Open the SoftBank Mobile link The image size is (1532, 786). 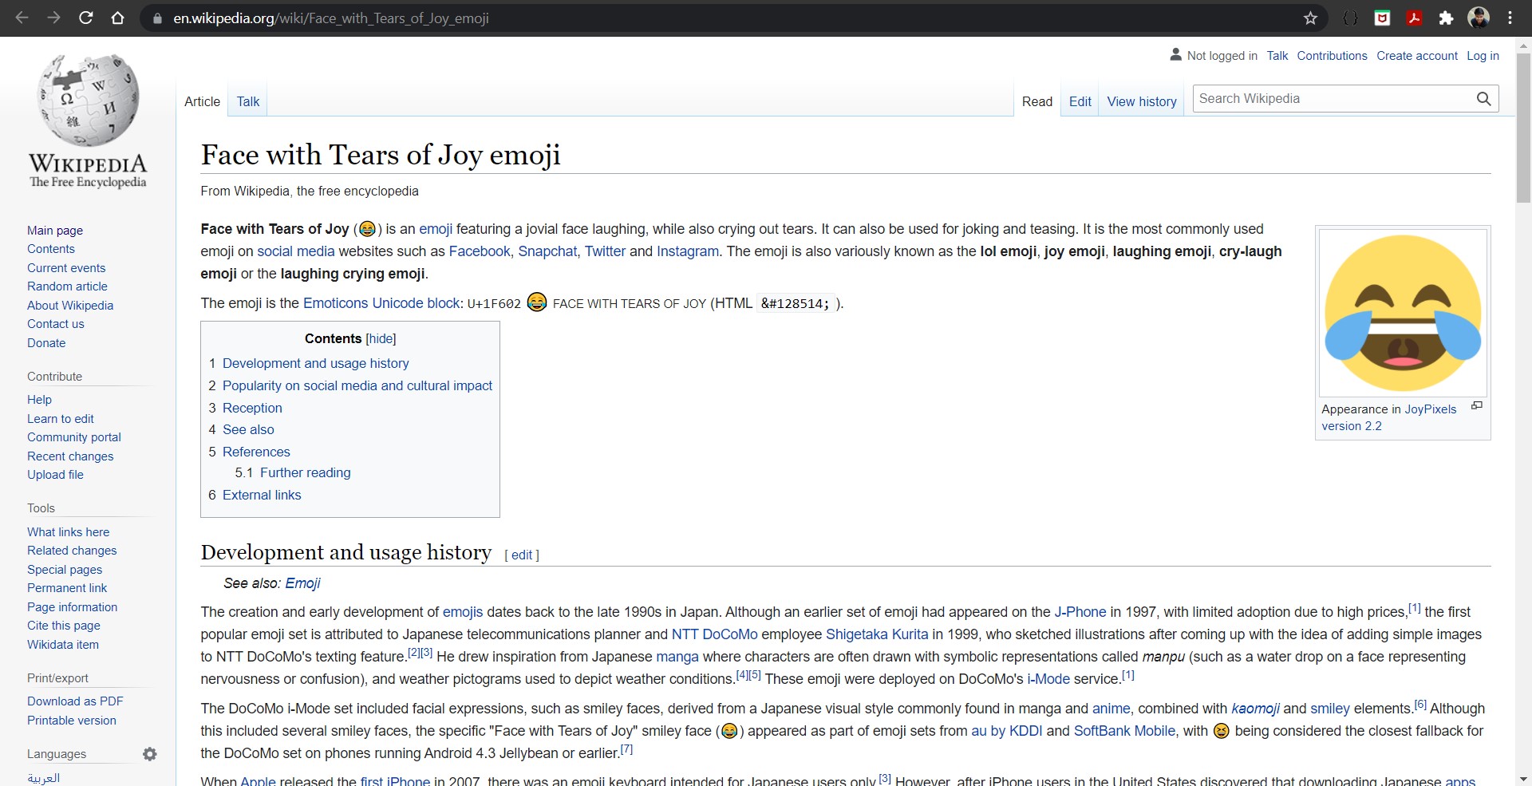1124,731
